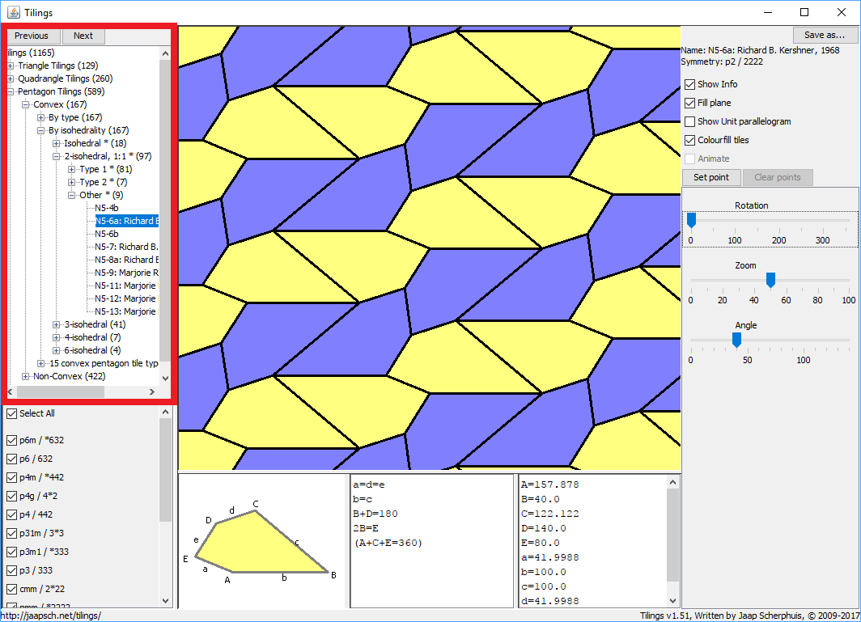Expand the 4-isohedral (7) node
This screenshot has width=861, height=622.
click(56, 337)
